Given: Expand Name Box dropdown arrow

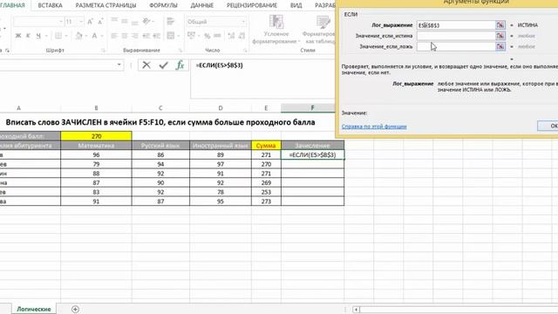Looking at the screenshot, I should click(x=119, y=65).
